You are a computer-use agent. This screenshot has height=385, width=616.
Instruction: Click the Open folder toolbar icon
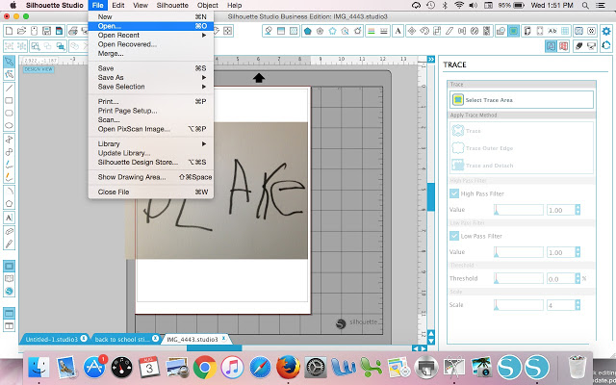point(21,31)
